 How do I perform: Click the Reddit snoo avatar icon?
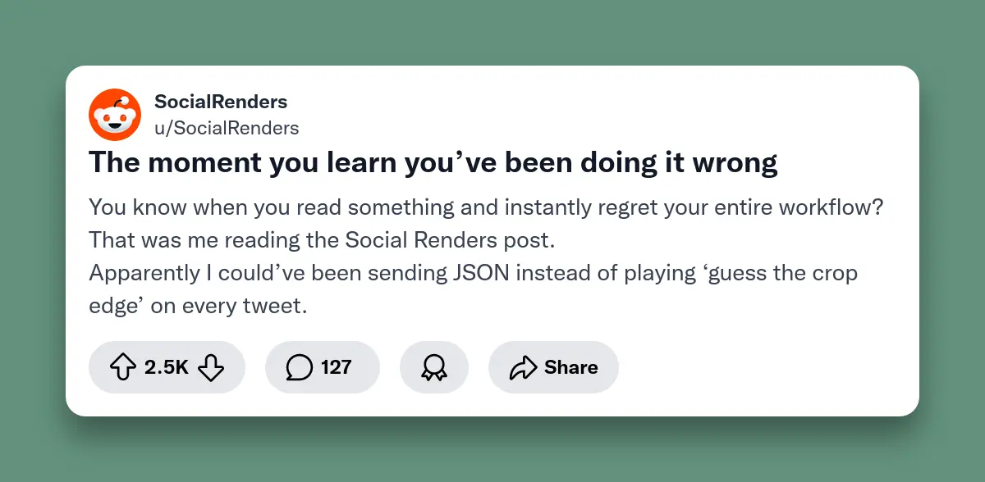tap(115, 115)
